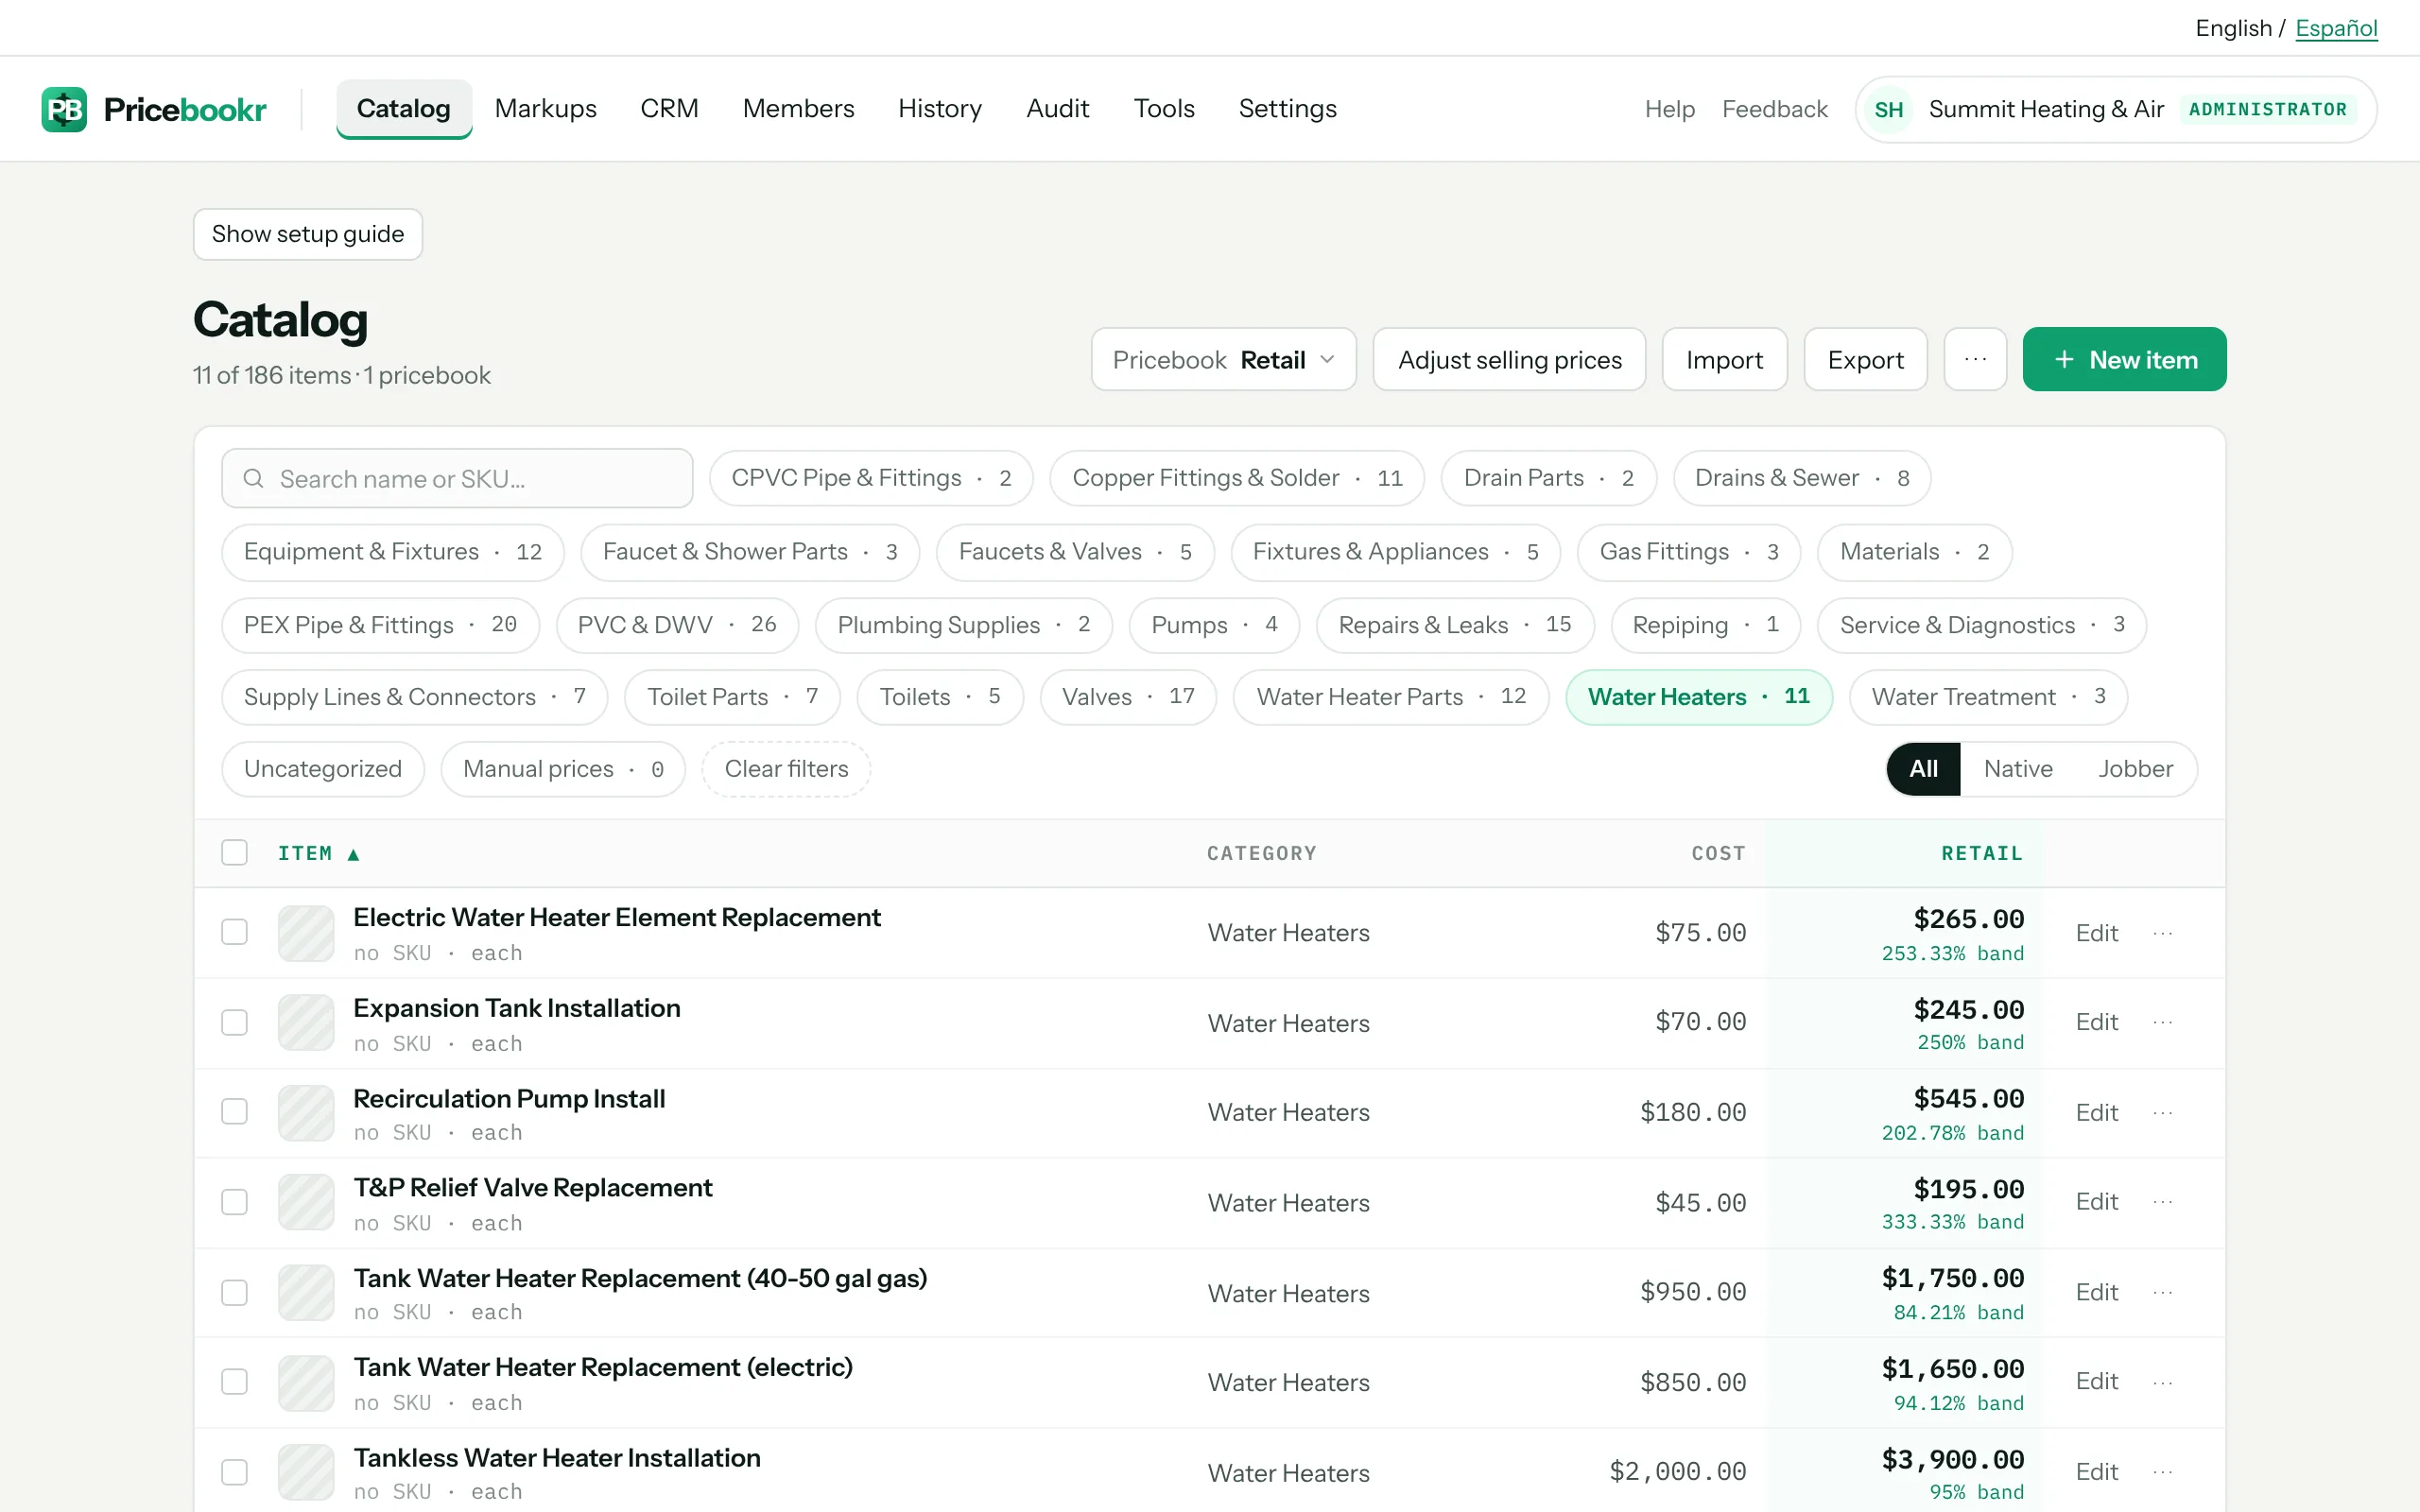
Task: Filter by PVC & DWV category chip
Action: 677,625
